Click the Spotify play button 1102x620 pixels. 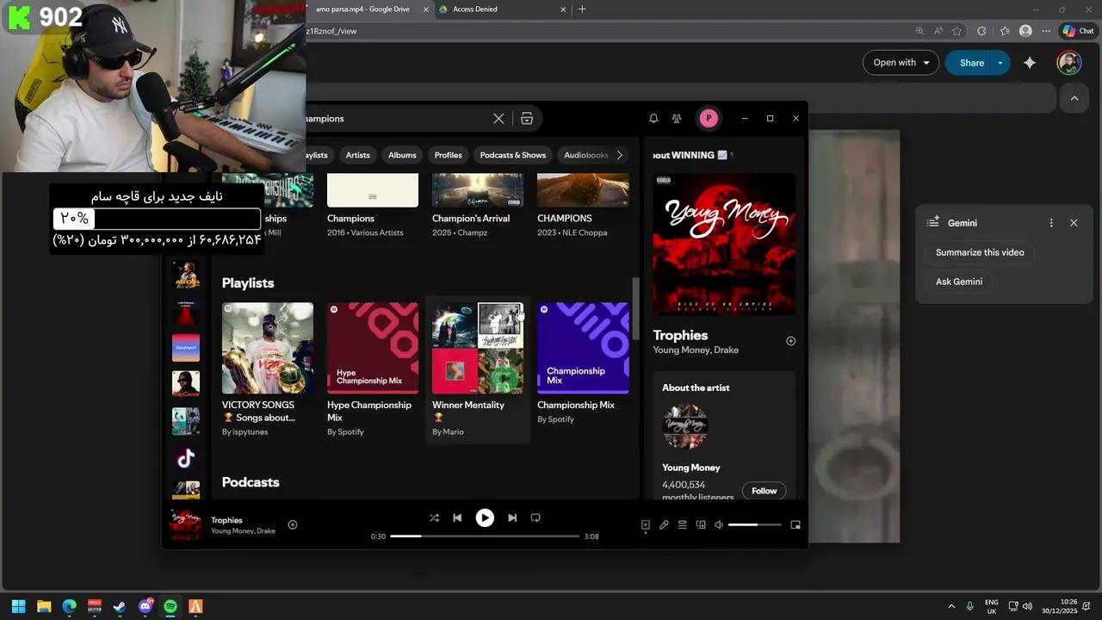[485, 518]
